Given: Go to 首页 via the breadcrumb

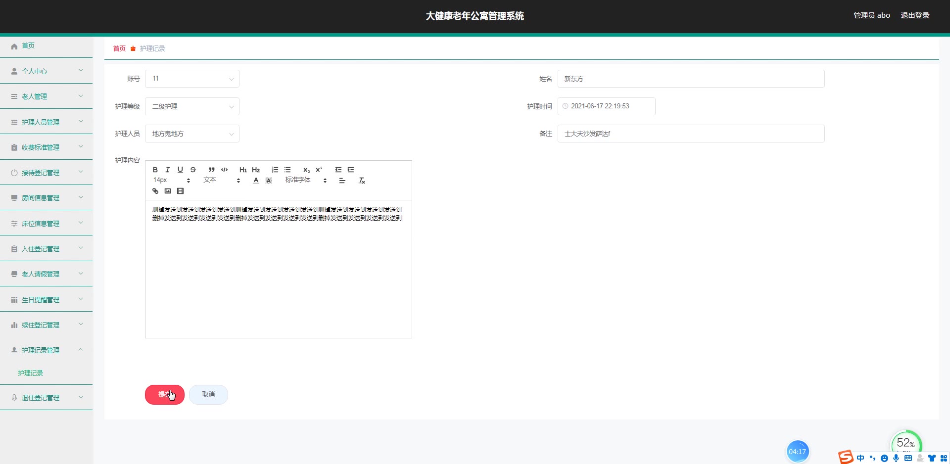Looking at the screenshot, I should pos(119,48).
